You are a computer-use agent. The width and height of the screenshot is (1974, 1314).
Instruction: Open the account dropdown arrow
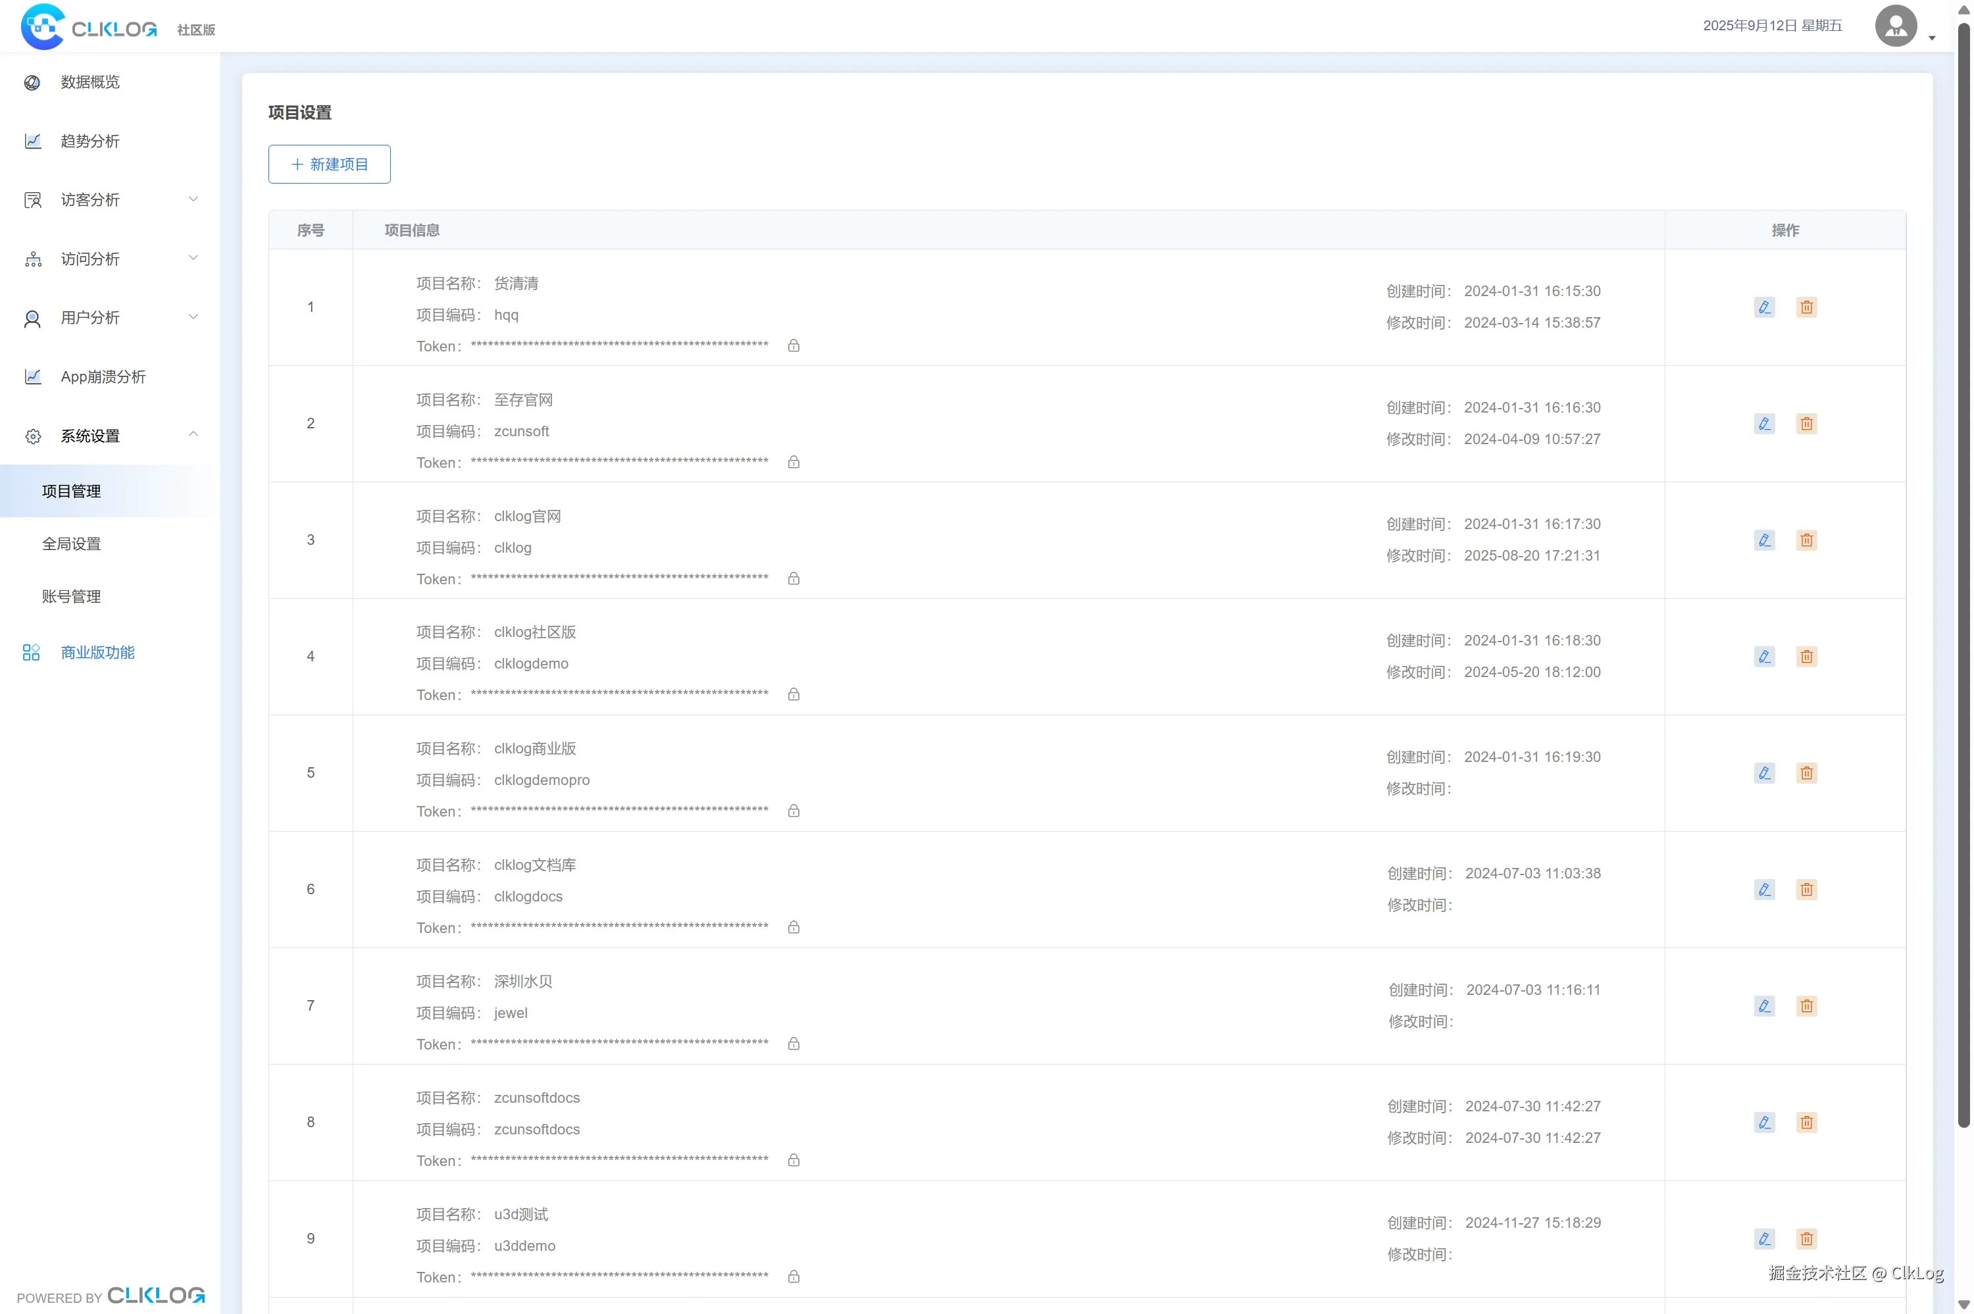(1931, 37)
